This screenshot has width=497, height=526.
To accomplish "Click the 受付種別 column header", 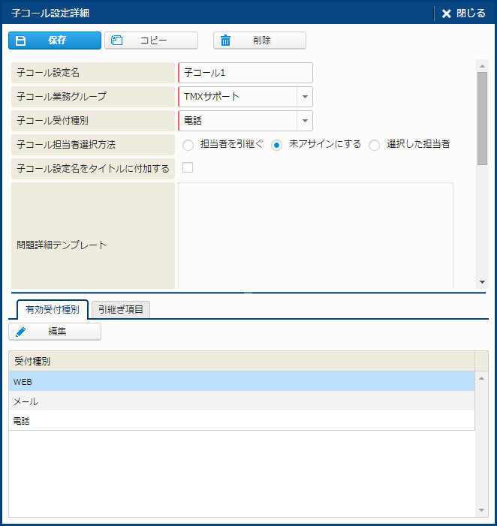I will (240, 361).
